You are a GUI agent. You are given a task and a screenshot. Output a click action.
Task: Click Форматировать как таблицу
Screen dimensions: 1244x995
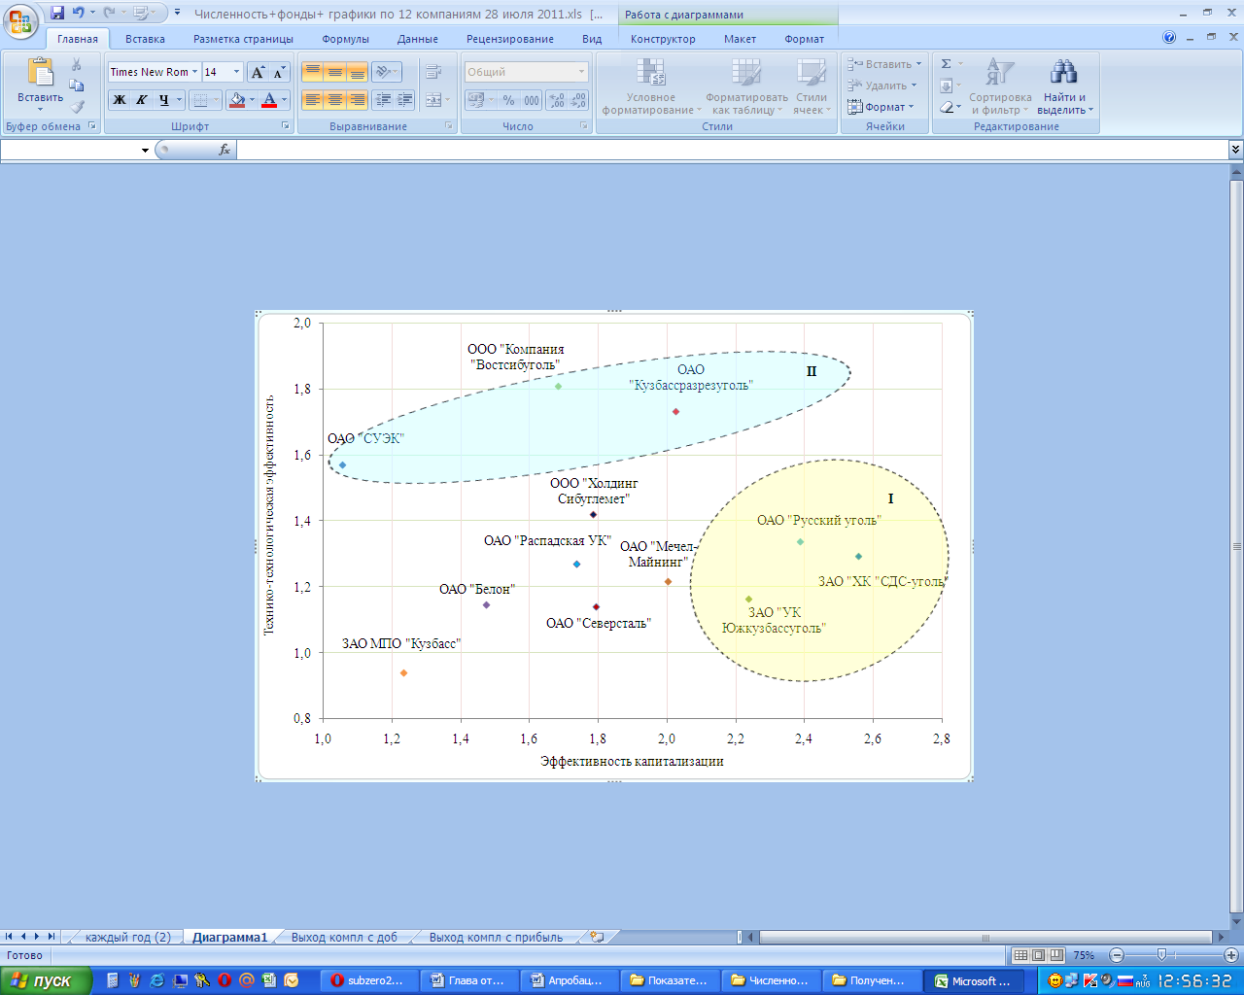746,86
